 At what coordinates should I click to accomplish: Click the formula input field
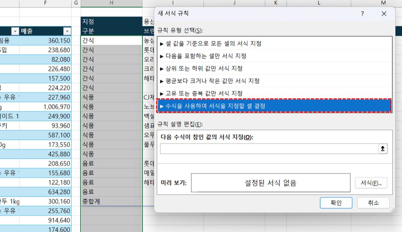point(269,149)
